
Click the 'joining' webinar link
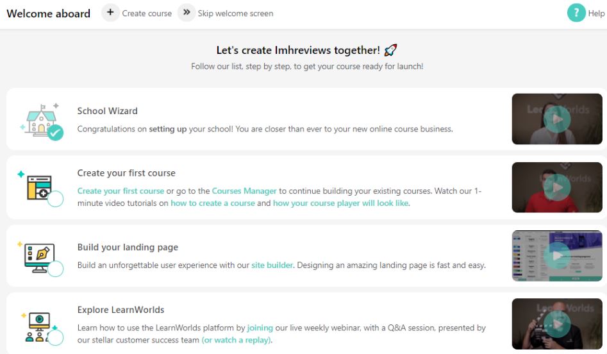[260, 328]
